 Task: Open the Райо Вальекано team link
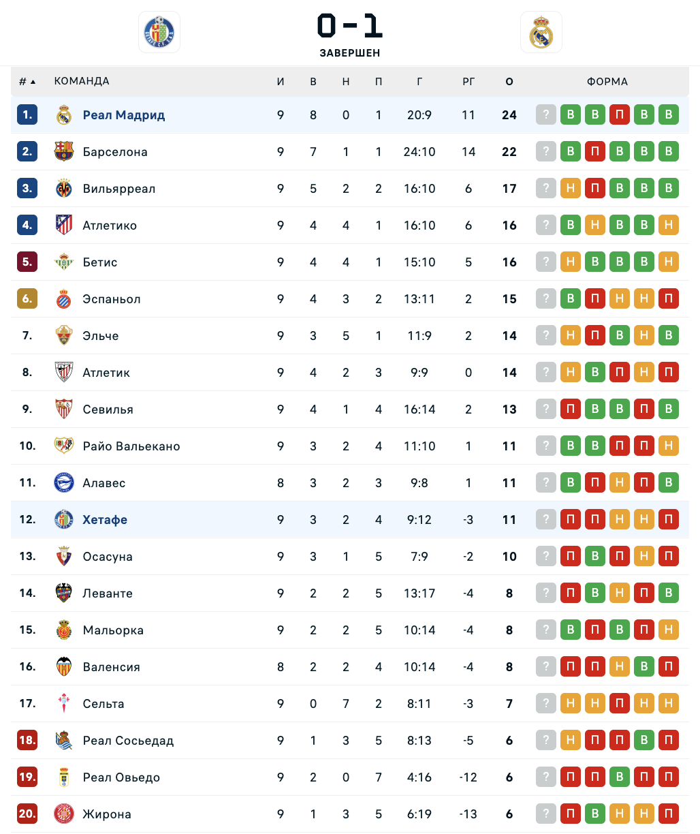131,446
